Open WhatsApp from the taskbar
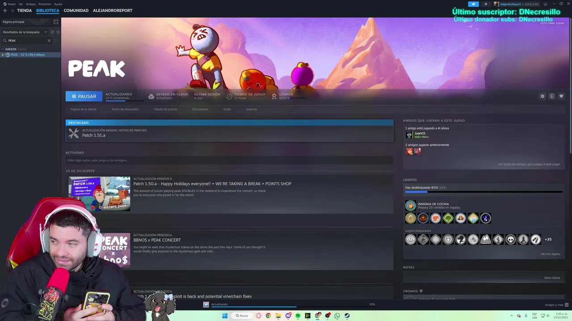 pyautogui.click(x=337, y=316)
